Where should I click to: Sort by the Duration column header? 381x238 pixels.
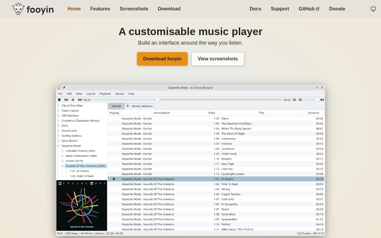click(x=313, y=113)
